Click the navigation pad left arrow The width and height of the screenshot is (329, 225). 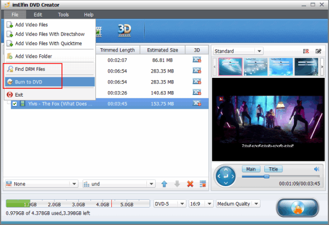tap(219, 176)
